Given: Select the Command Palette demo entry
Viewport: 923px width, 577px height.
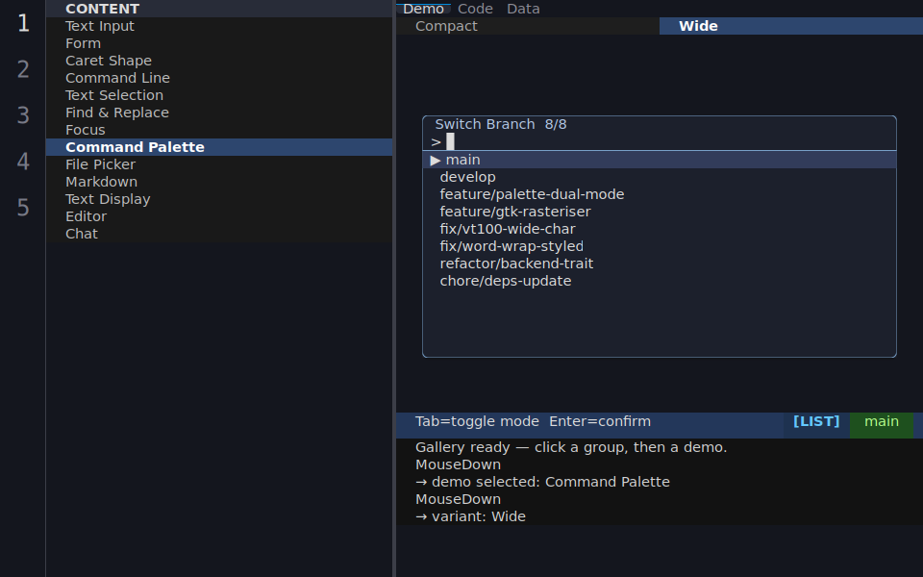Looking at the screenshot, I should (x=219, y=147).
